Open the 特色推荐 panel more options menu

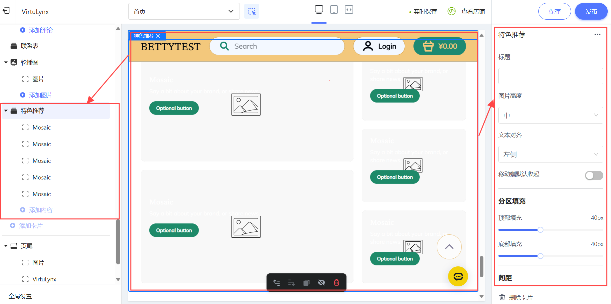pyautogui.click(x=597, y=35)
